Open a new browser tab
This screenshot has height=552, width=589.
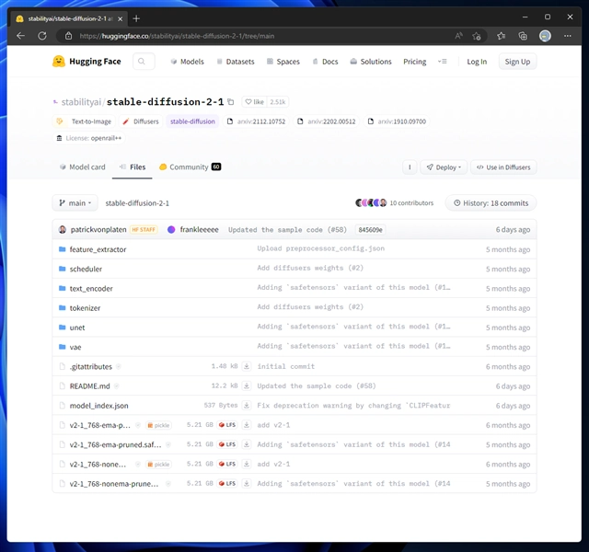tap(136, 18)
